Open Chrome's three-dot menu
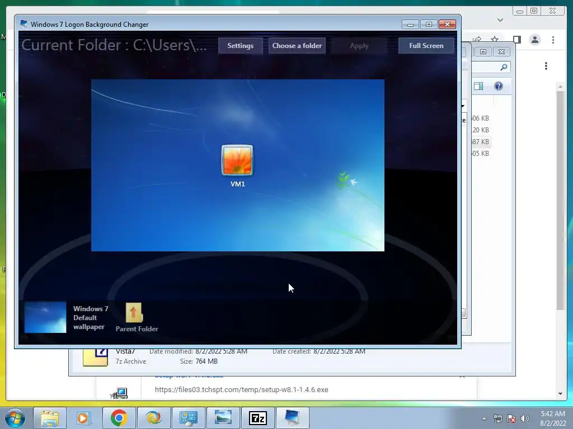This screenshot has height=429, width=573. (x=553, y=40)
